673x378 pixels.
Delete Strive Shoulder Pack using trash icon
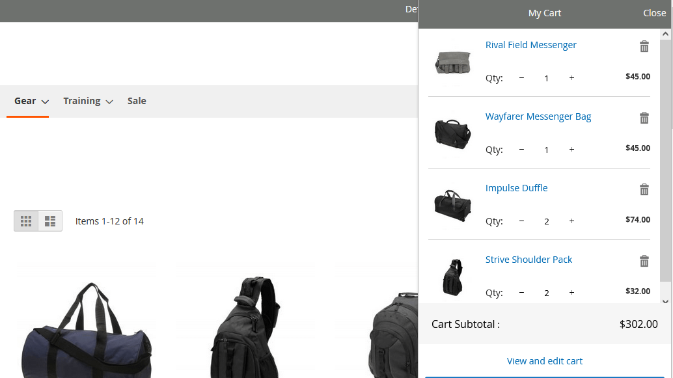[644, 261]
